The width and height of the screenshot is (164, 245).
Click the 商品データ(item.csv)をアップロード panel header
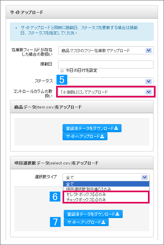point(82,107)
